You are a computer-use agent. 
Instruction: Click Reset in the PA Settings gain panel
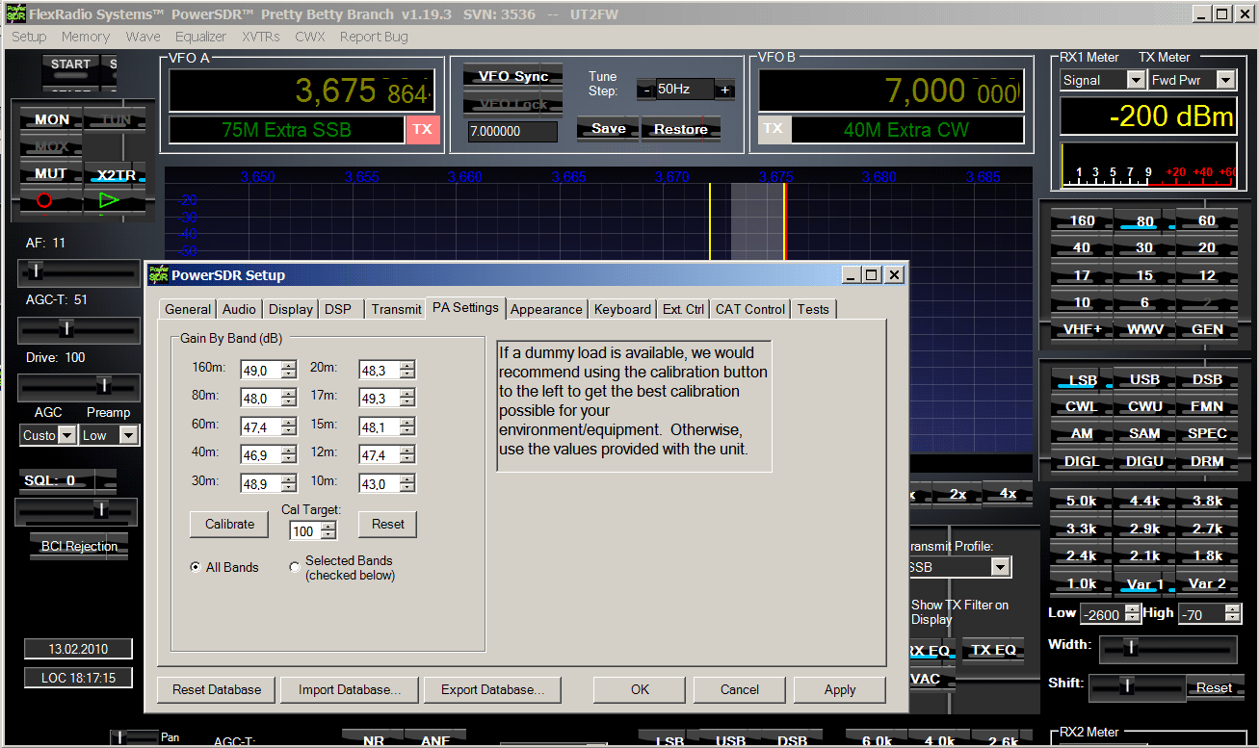(388, 524)
